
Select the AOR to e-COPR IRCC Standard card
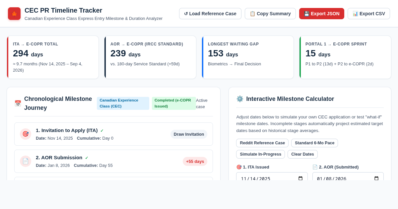[150, 57]
